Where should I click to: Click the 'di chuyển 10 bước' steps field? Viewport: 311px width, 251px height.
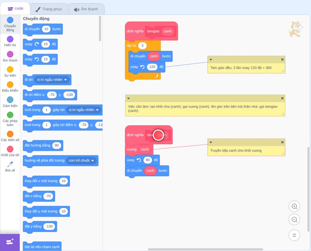click(46, 29)
